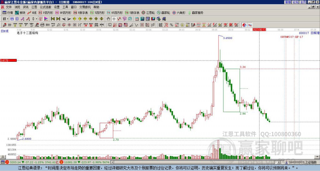Click the blue infinity loop icon
Screen dimensions: 320x171
(x=250, y=25)
